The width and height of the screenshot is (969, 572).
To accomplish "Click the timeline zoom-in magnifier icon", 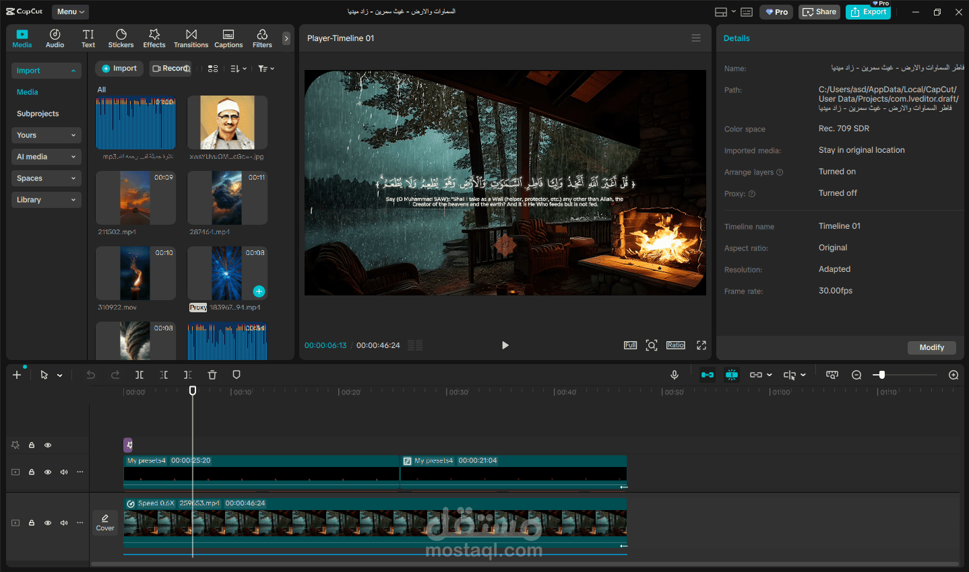I will (x=954, y=375).
